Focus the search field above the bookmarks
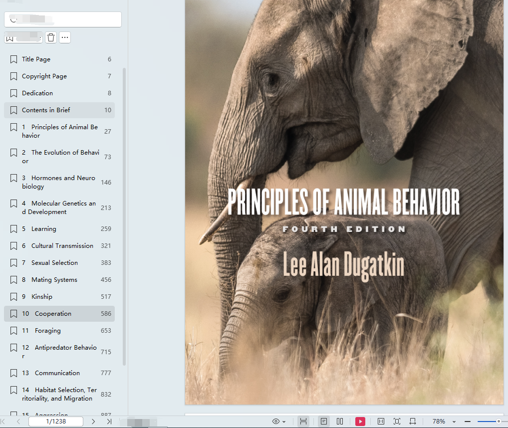This screenshot has height=428, width=508. pos(63,19)
